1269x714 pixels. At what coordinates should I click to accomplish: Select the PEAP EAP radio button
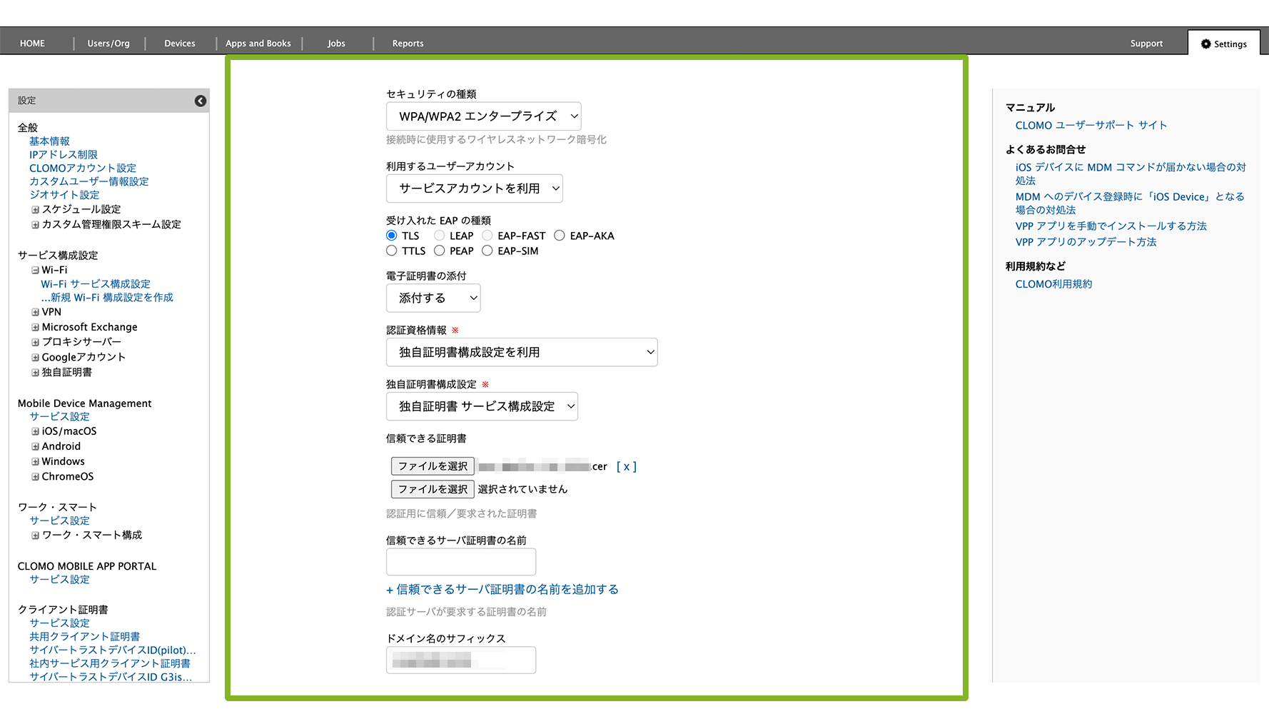click(440, 251)
